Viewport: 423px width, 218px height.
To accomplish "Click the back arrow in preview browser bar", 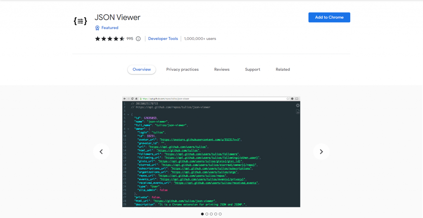I will [124, 99].
